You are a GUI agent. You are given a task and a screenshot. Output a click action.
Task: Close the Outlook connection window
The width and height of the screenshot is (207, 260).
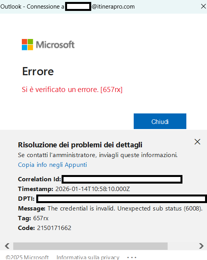coord(203,7)
